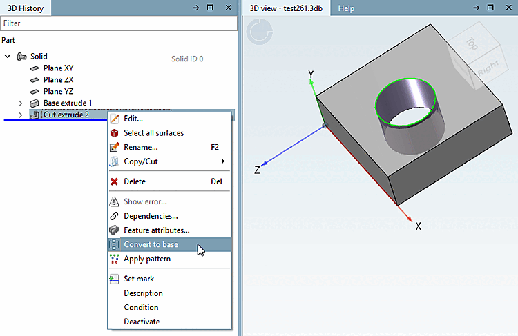Click the red cube Select all surfaces icon
This screenshot has width=518, height=336.
click(x=114, y=132)
